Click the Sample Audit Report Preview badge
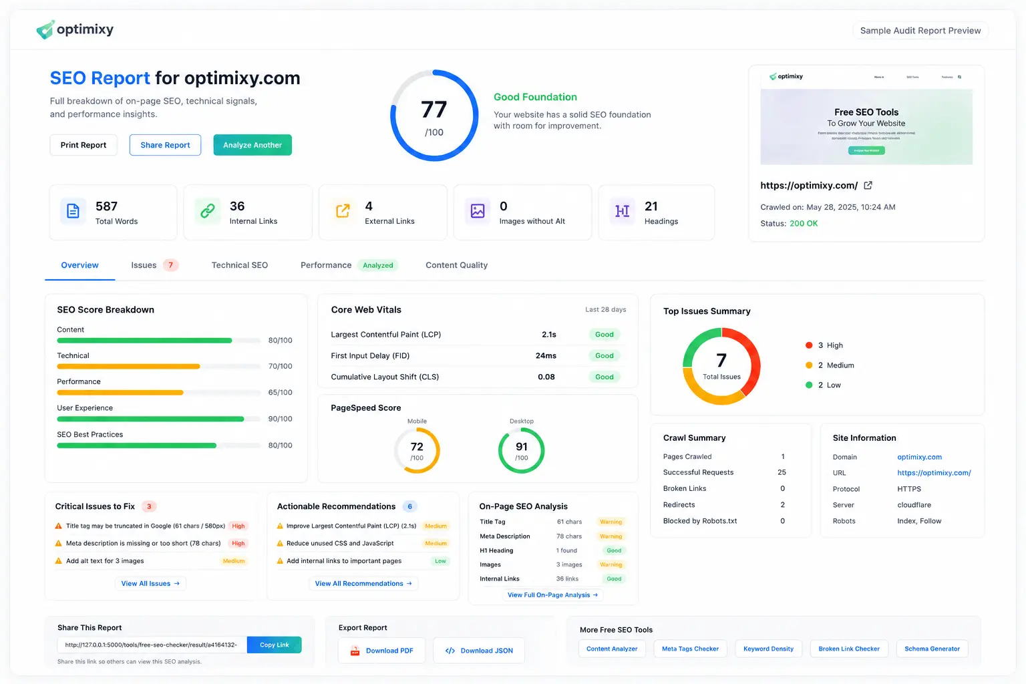The height and width of the screenshot is (684, 1026). pos(920,31)
